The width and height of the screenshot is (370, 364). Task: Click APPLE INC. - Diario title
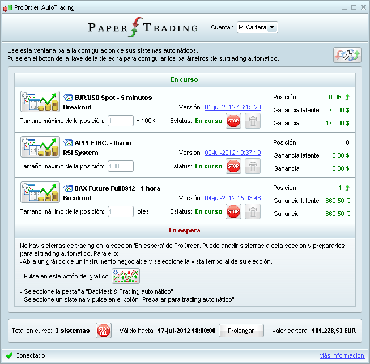103,143
